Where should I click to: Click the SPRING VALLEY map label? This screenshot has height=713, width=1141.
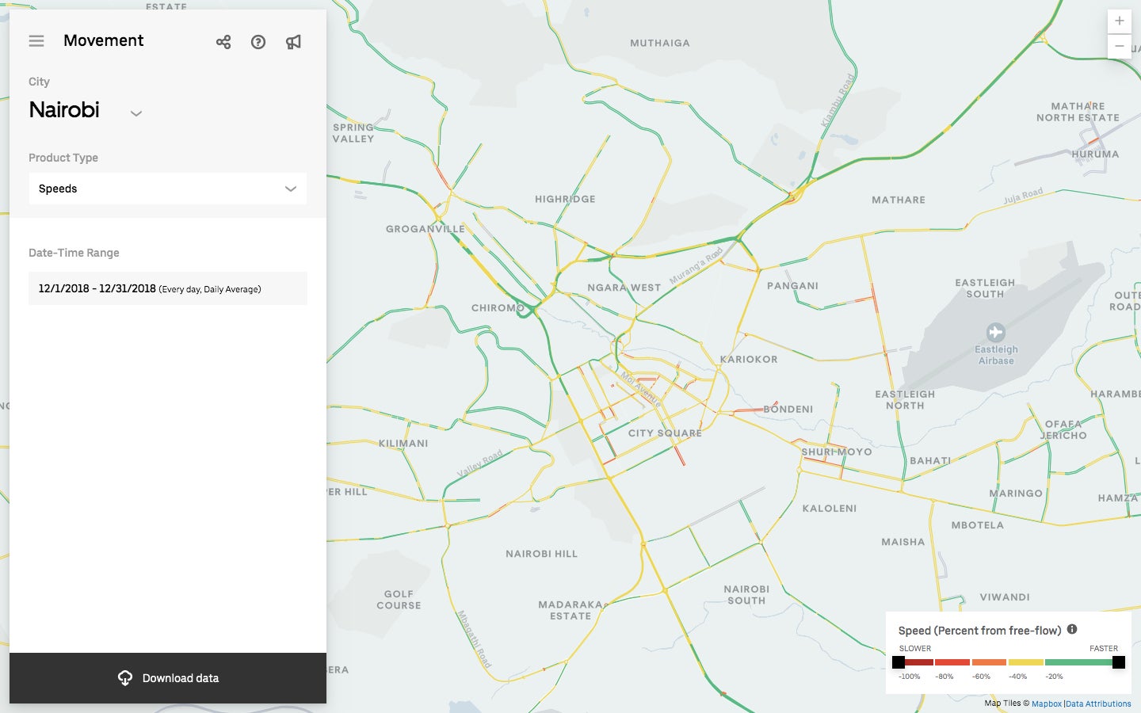click(x=353, y=133)
